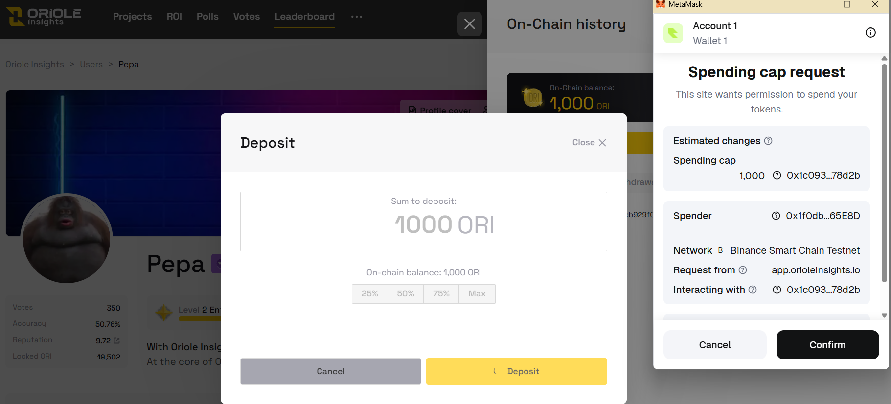Open Reputation external link icon
891x404 pixels.
point(117,340)
